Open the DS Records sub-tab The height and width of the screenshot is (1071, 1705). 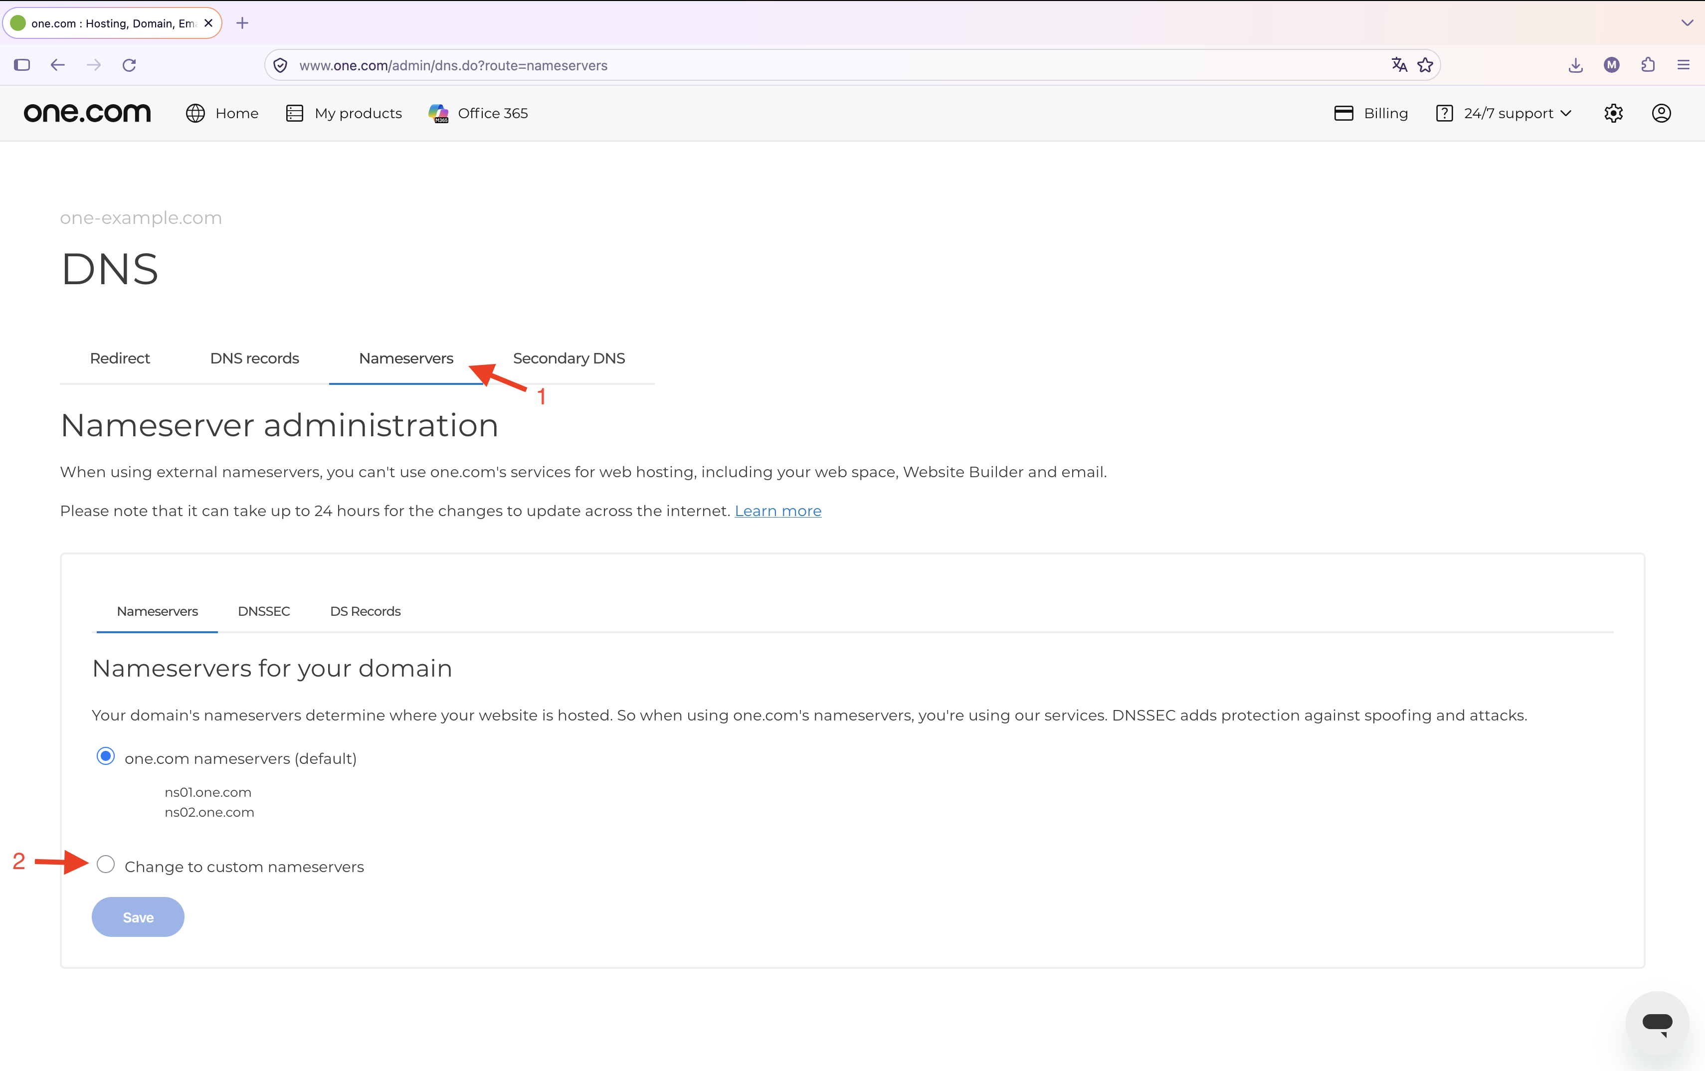point(365,611)
